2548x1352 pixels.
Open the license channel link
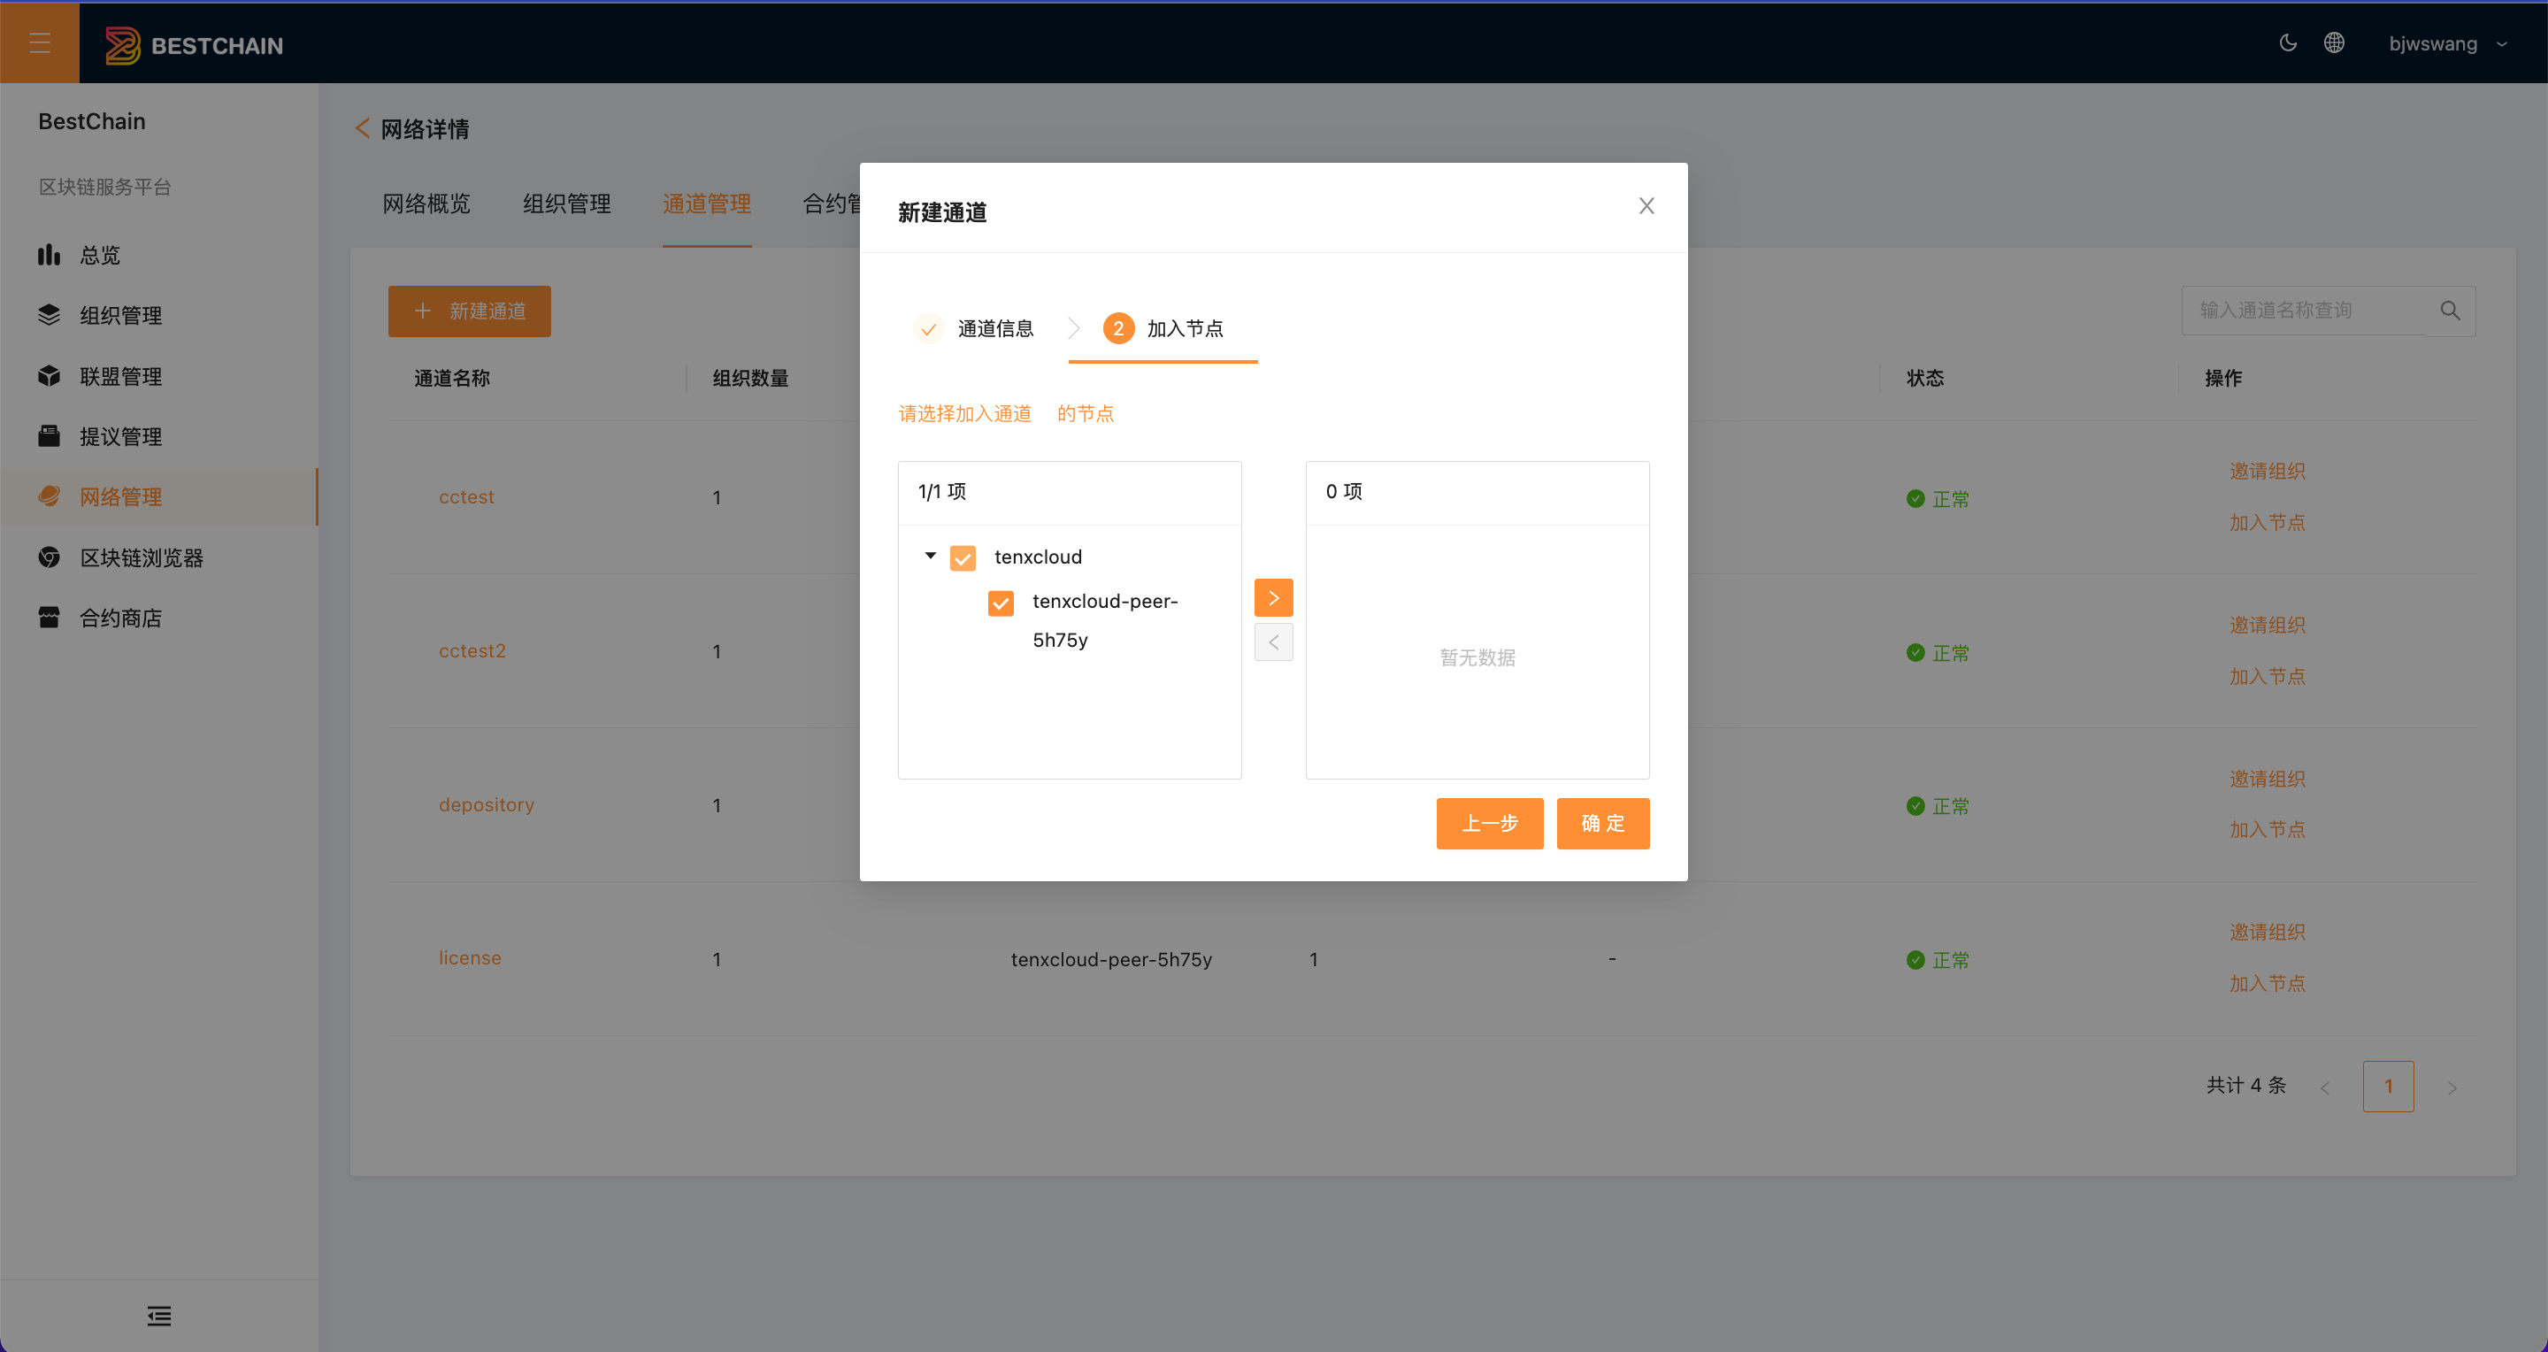click(x=471, y=958)
